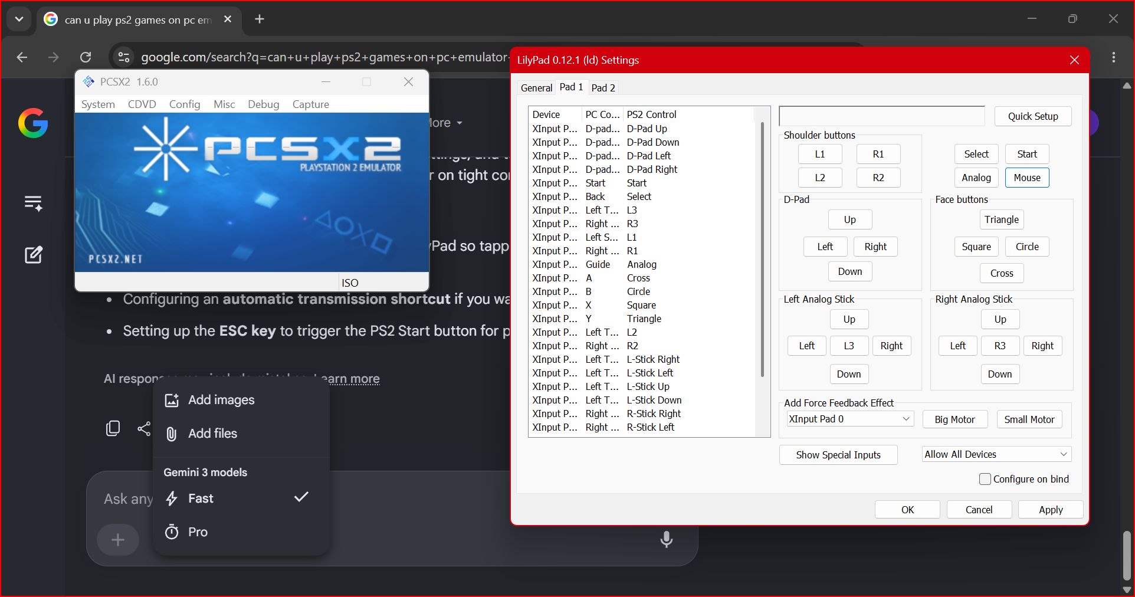Switch to LilyPad Pad 2 tab
The image size is (1135, 597).
point(603,88)
